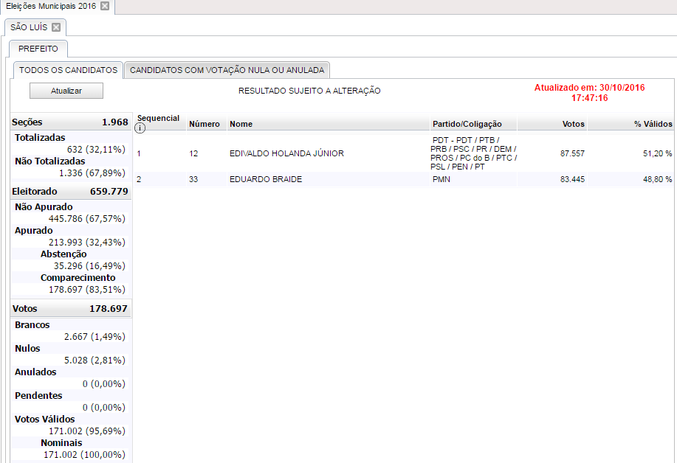Select the SÃO LUÍS tab
677x463 pixels.
point(30,27)
